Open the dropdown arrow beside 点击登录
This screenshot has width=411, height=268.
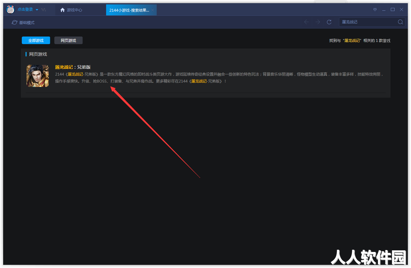click(x=37, y=10)
